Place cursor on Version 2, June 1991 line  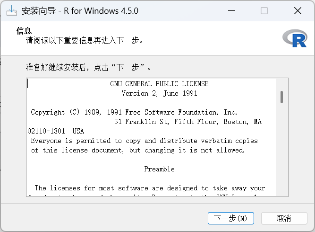(x=159, y=93)
